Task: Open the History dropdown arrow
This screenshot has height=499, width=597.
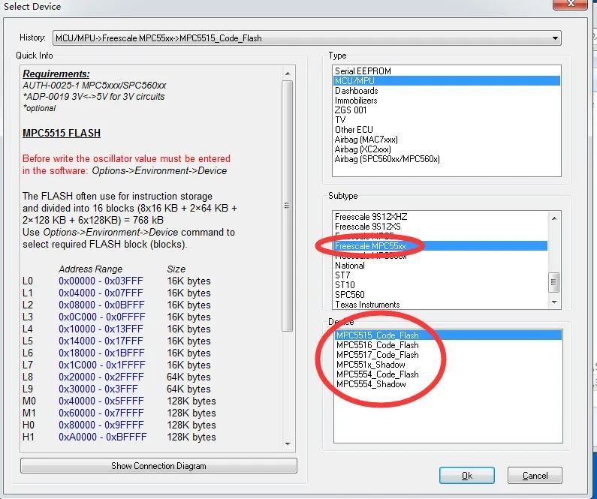Action: (555, 38)
